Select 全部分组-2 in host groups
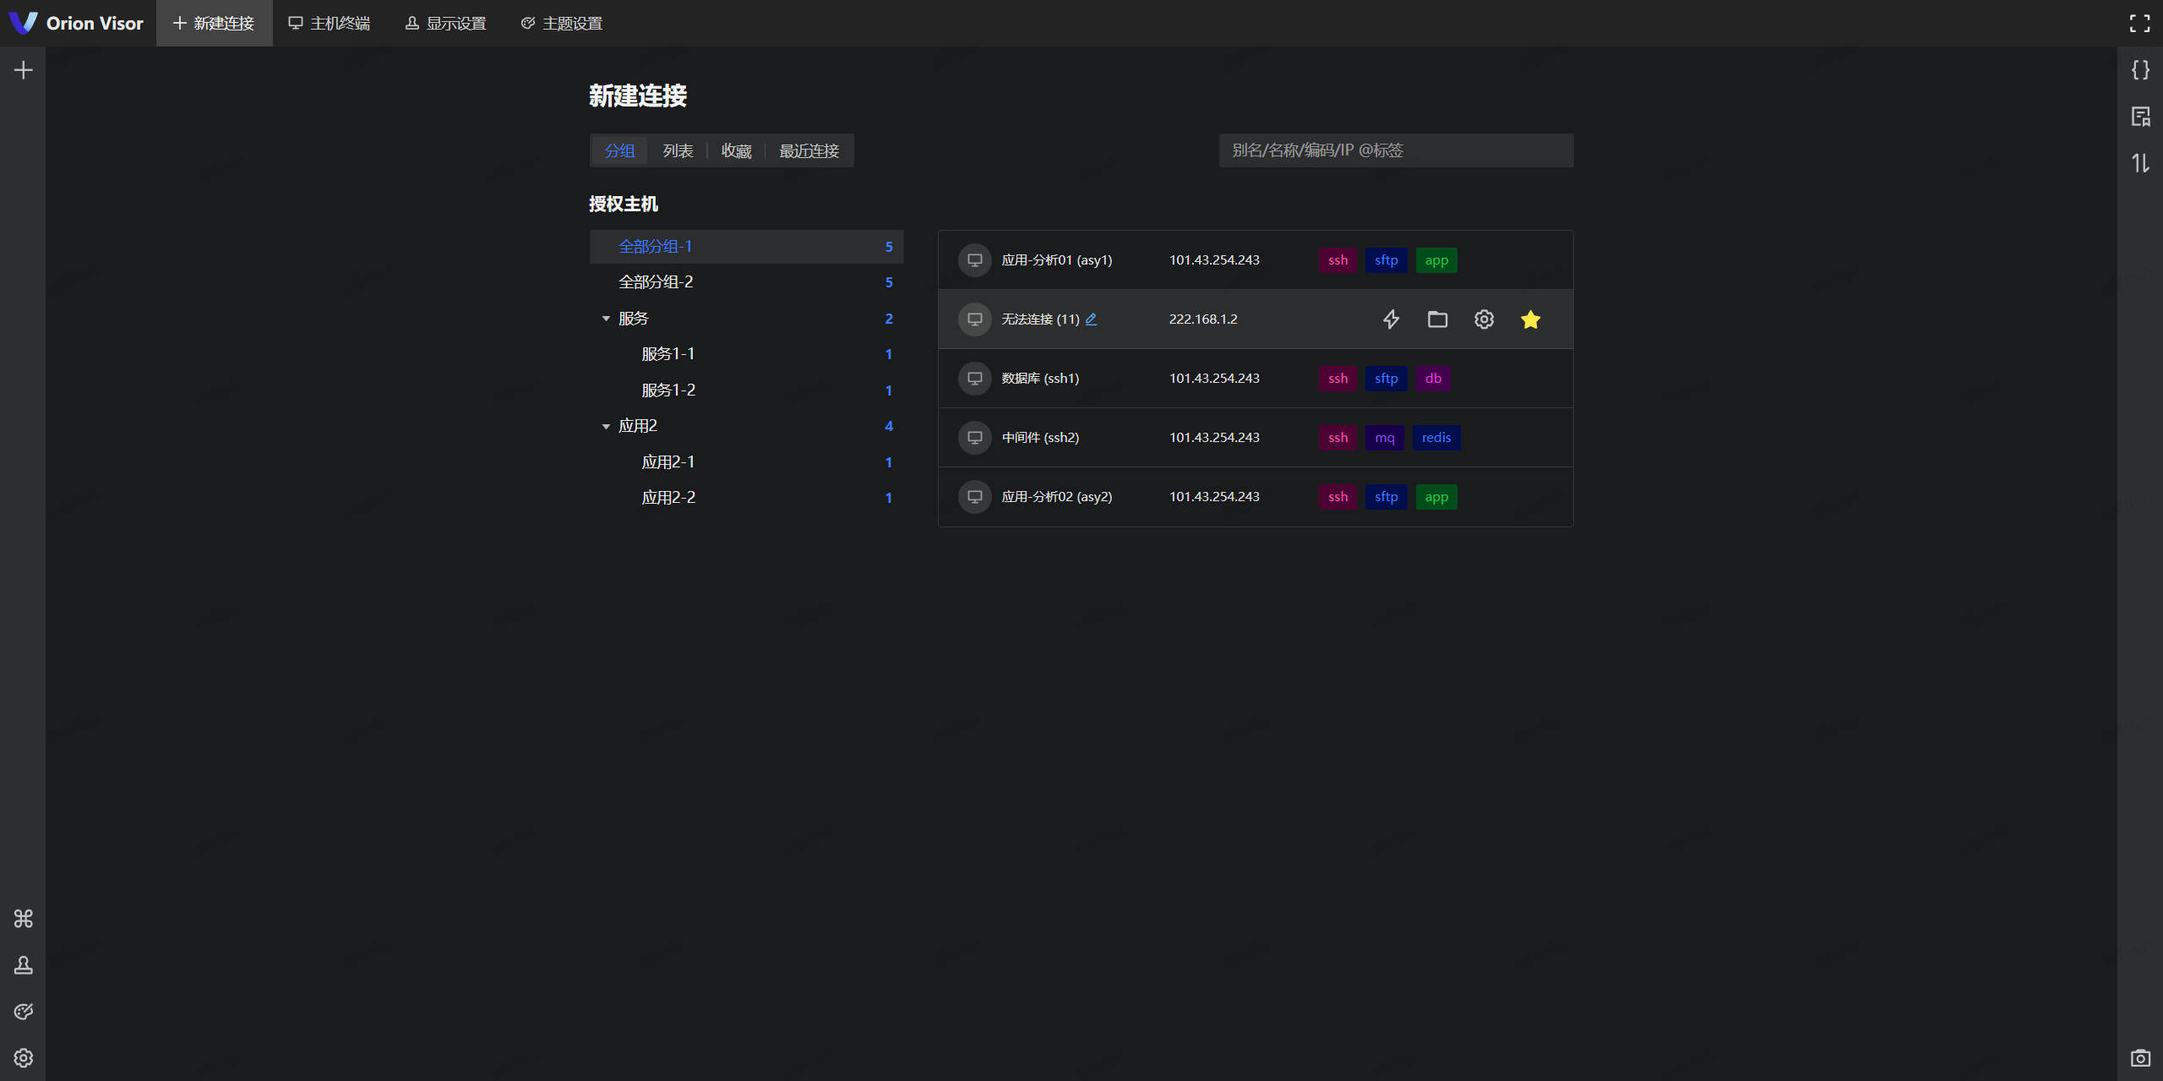 pos(656,281)
